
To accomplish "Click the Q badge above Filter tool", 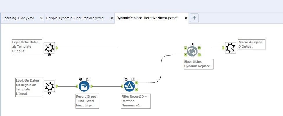I will 126,79.
